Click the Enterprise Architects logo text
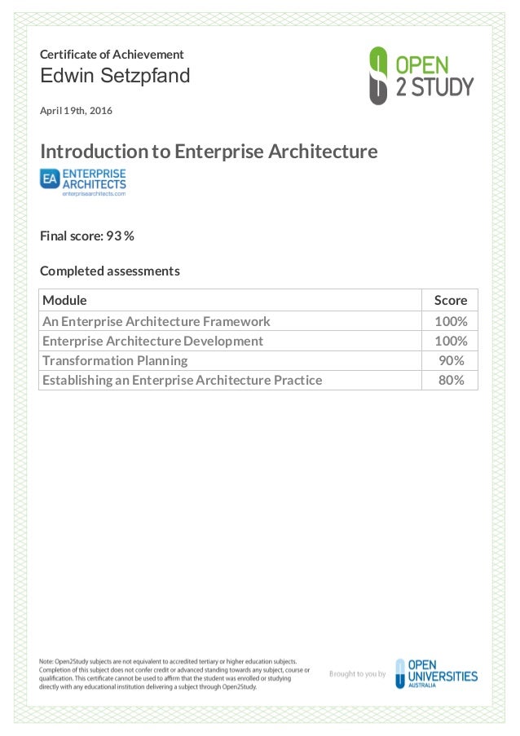The image size is (520, 736). [x=95, y=178]
